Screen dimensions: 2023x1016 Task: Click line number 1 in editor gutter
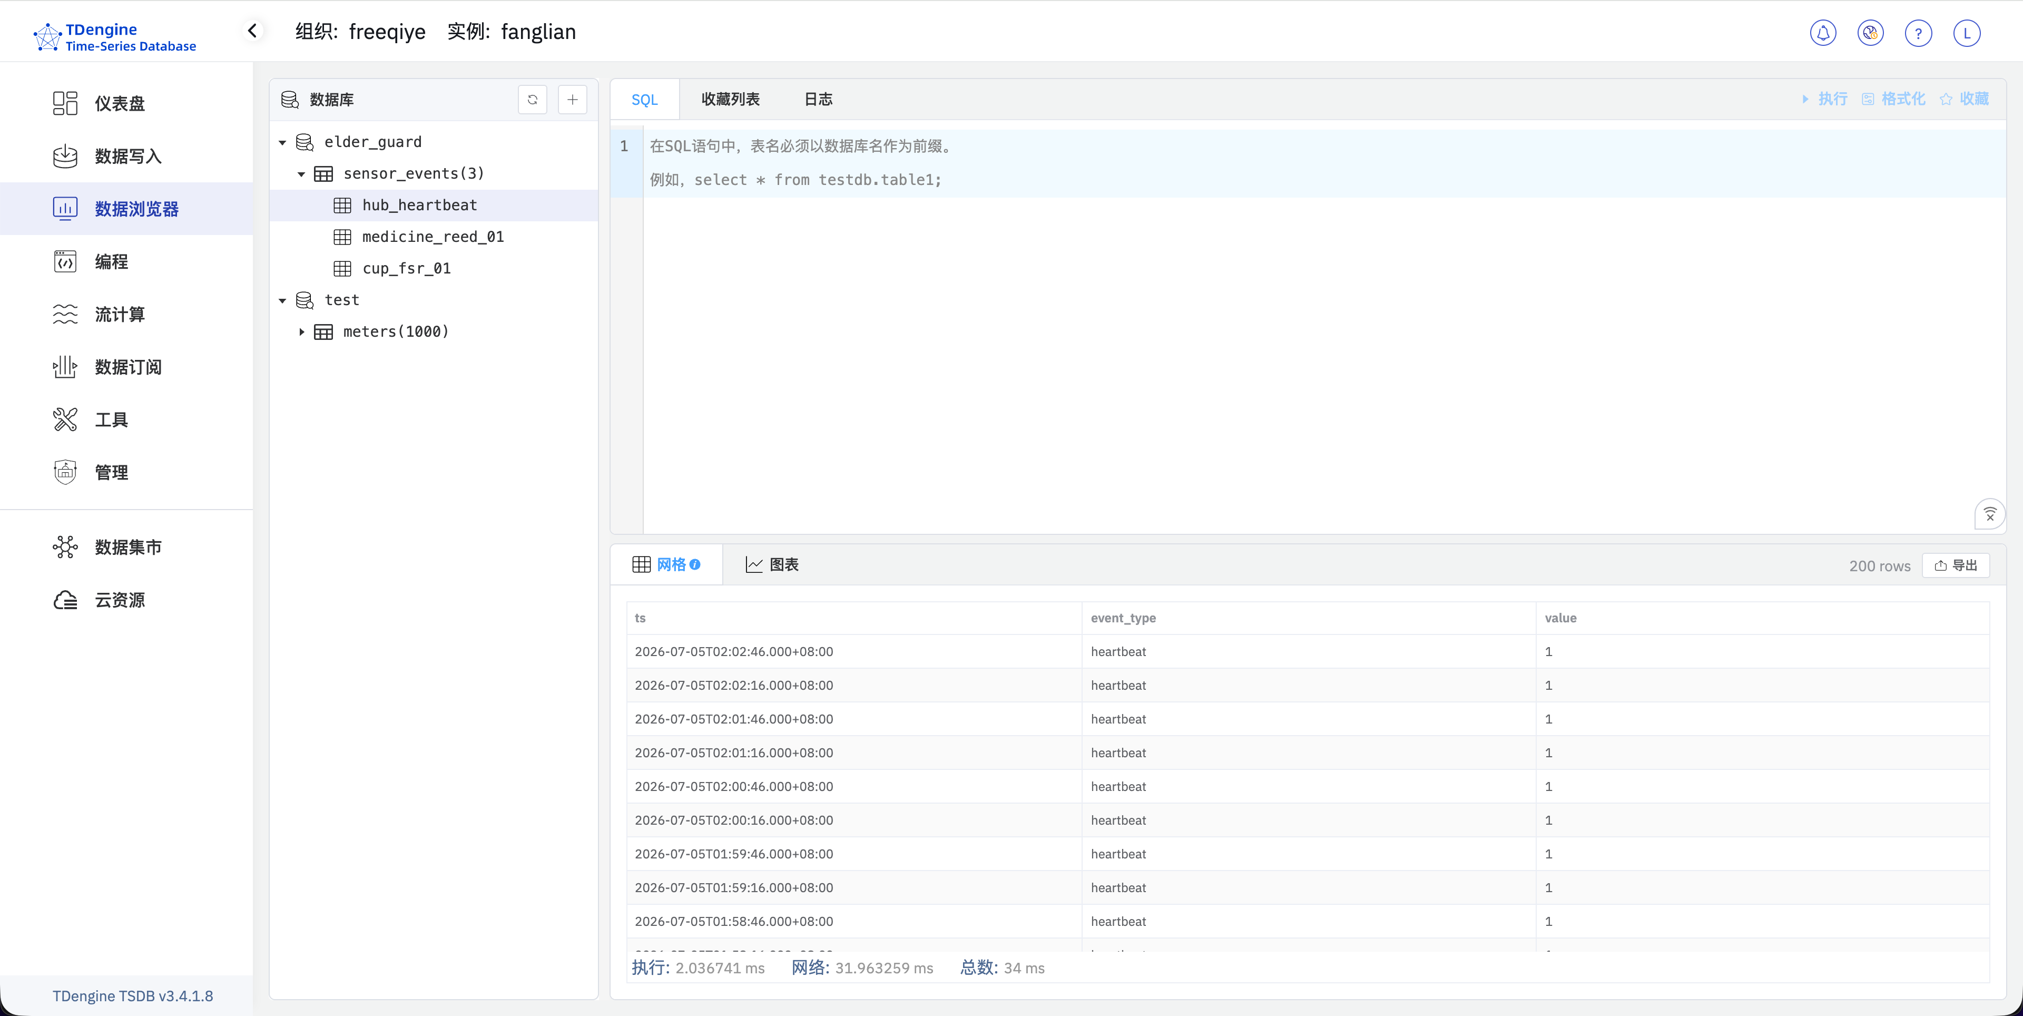[x=624, y=146]
